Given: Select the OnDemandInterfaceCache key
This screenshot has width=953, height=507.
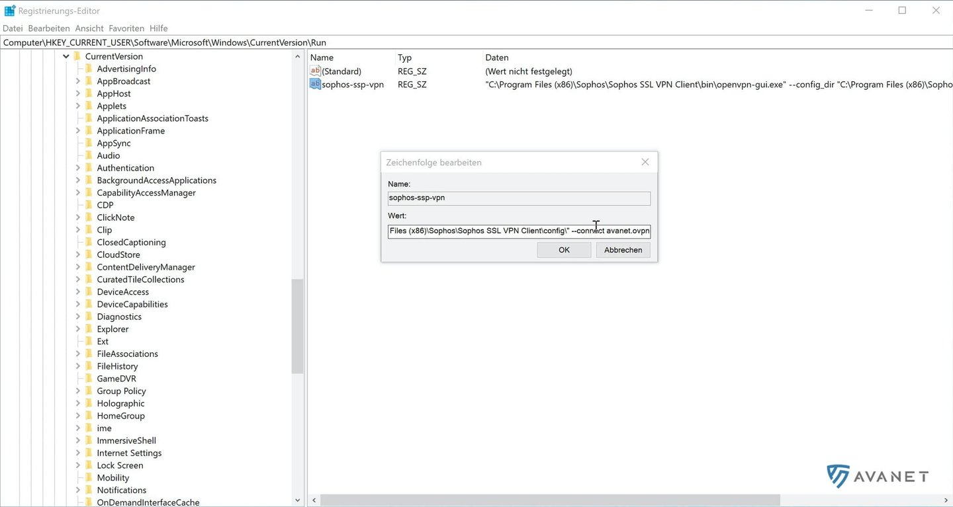Looking at the screenshot, I should coord(148,502).
